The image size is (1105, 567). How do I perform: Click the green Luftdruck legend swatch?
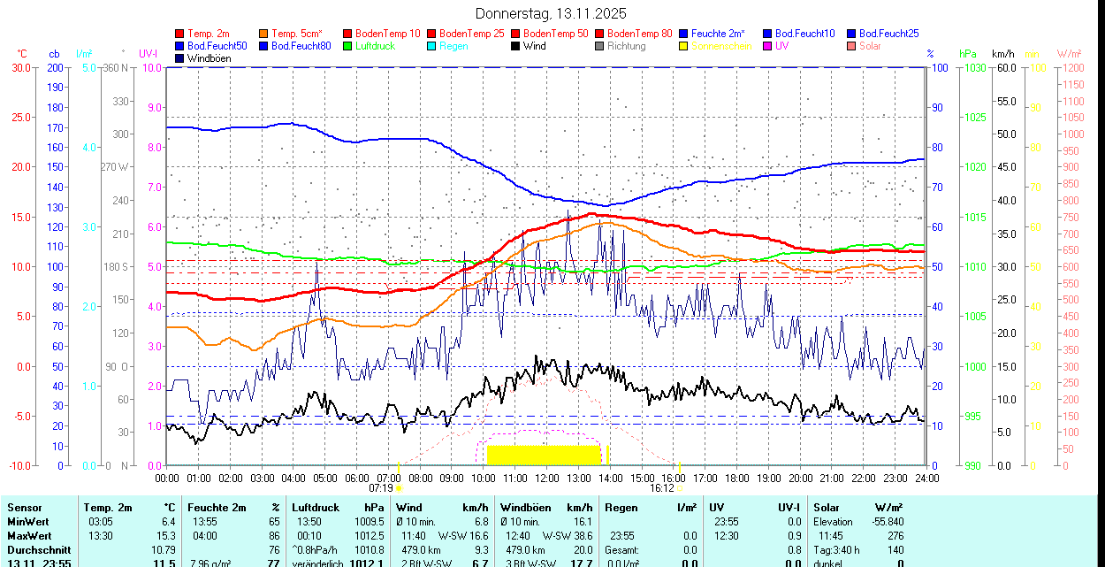(x=348, y=46)
